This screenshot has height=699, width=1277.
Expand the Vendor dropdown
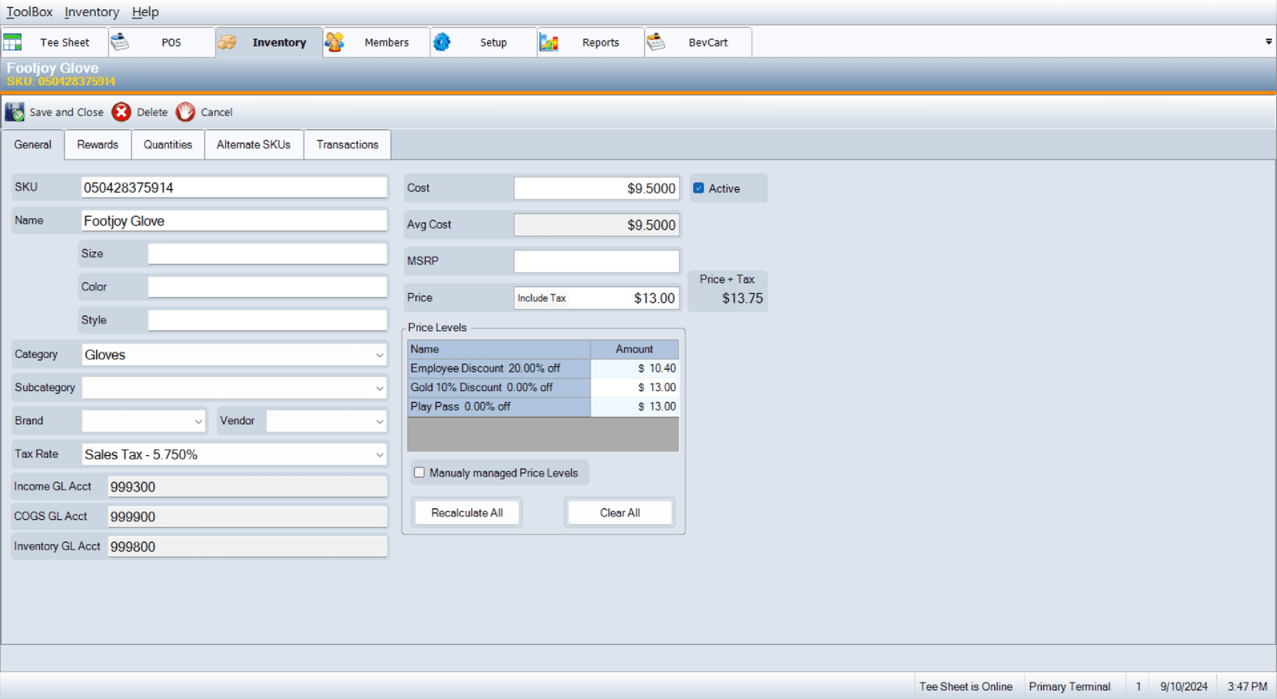[x=379, y=422]
